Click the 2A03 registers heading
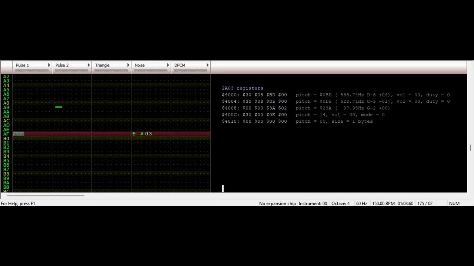This screenshot has height=266, width=474. click(x=243, y=88)
